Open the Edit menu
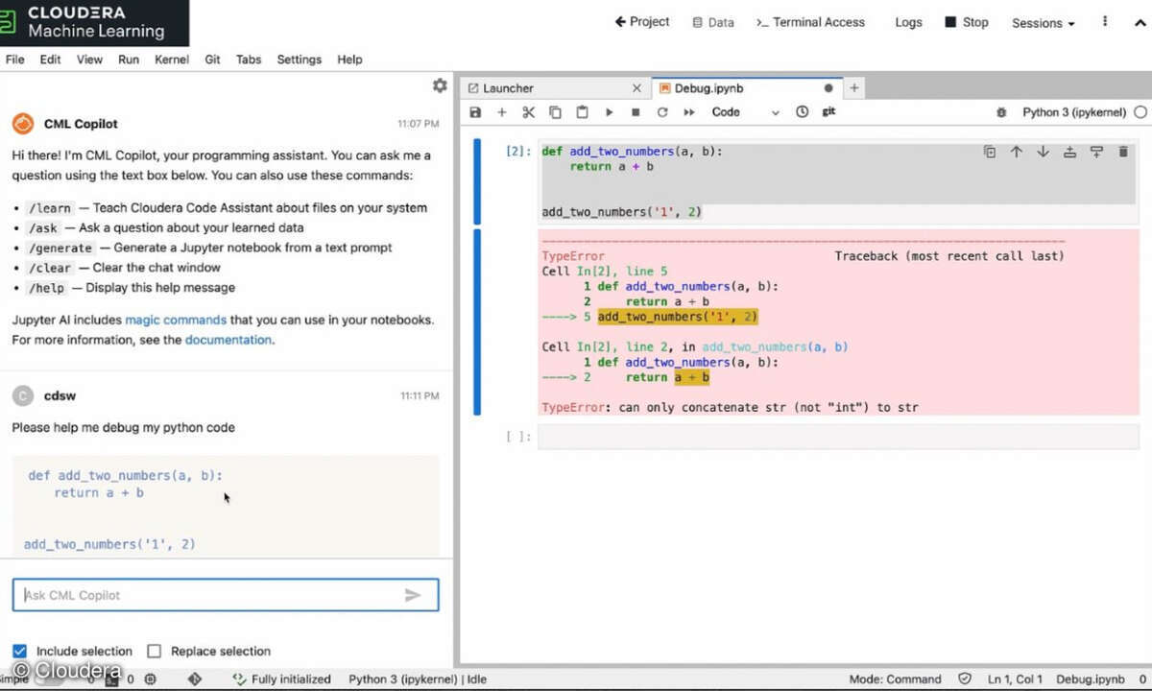 [51, 60]
